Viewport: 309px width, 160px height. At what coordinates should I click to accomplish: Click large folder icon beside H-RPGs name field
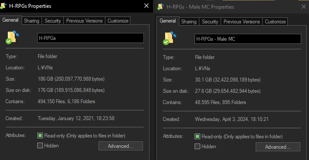(x=12, y=37)
